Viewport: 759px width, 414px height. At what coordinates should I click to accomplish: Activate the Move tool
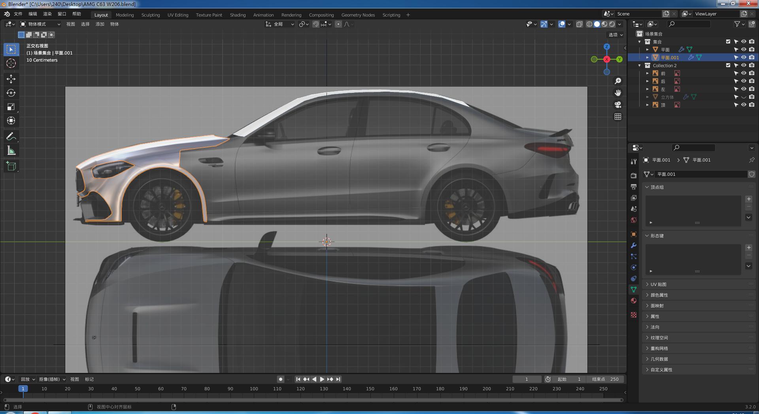pyautogui.click(x=11, y=79)
